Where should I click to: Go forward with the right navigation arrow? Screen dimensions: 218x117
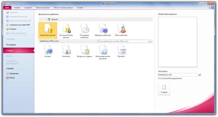click(x=44, y=19)
